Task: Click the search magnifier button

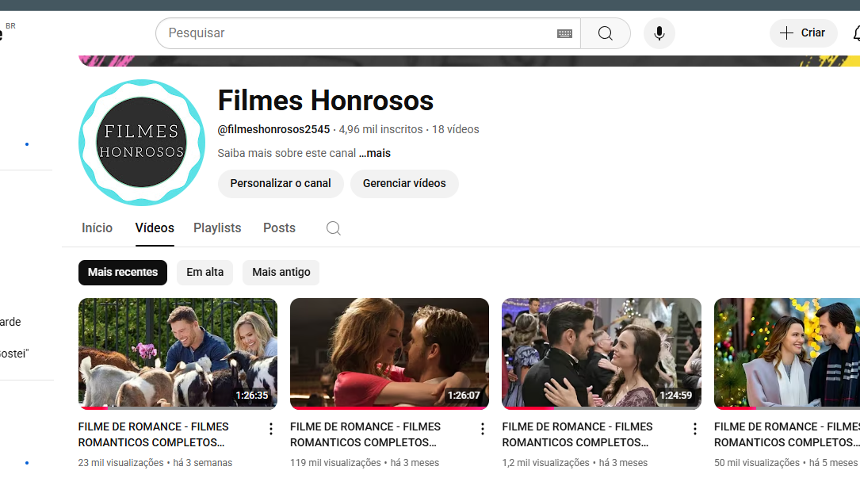Action: [x=606, y=33]
